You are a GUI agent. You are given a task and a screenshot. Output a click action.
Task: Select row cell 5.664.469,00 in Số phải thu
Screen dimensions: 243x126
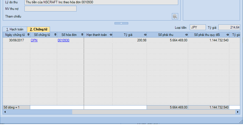pyautogui.click(x=167, y=40)
